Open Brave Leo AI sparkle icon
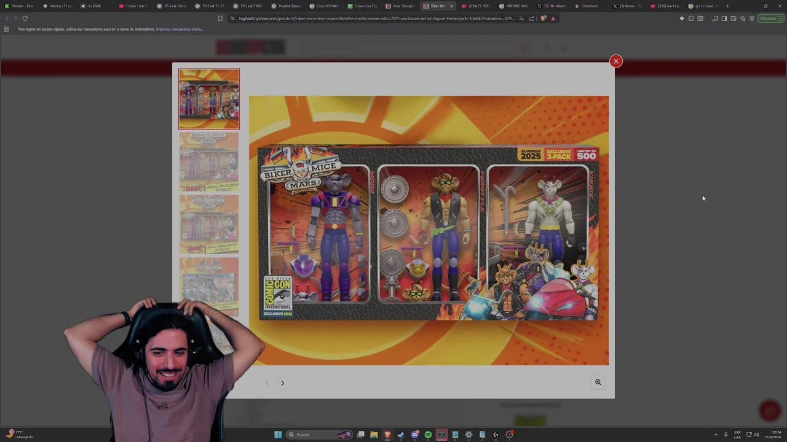 click(743, 18)
